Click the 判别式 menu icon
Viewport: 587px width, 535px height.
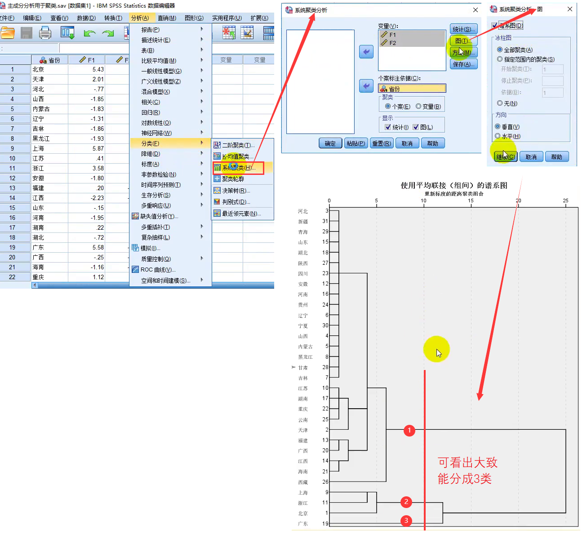(x=217, y=202)
